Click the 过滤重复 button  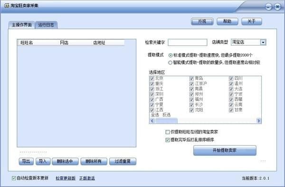tap(123, 161)
